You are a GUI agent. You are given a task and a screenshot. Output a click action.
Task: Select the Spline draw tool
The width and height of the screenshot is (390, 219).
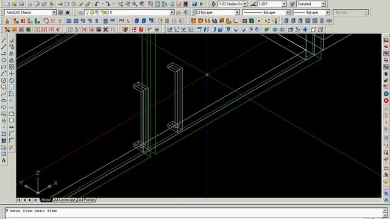[x=4, y=94]
